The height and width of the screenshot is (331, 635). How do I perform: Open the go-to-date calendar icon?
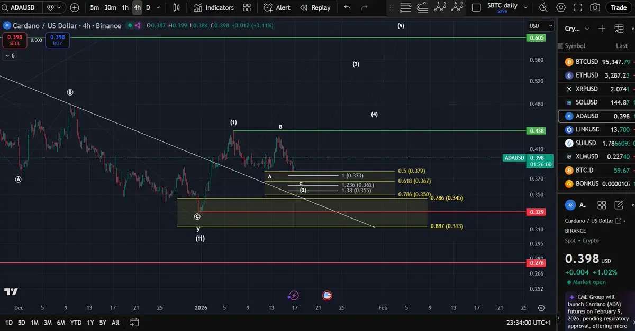[x=134, y=322]
